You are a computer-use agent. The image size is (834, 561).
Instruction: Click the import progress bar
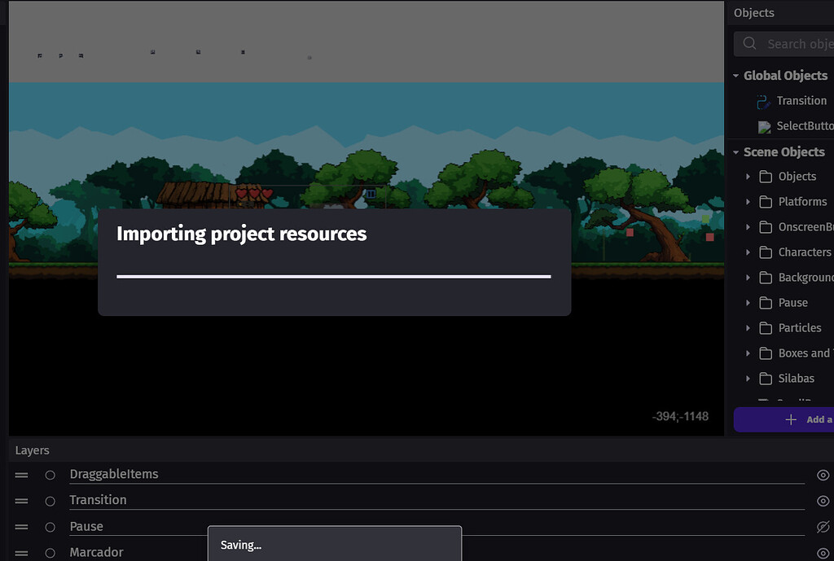(334, 277)
